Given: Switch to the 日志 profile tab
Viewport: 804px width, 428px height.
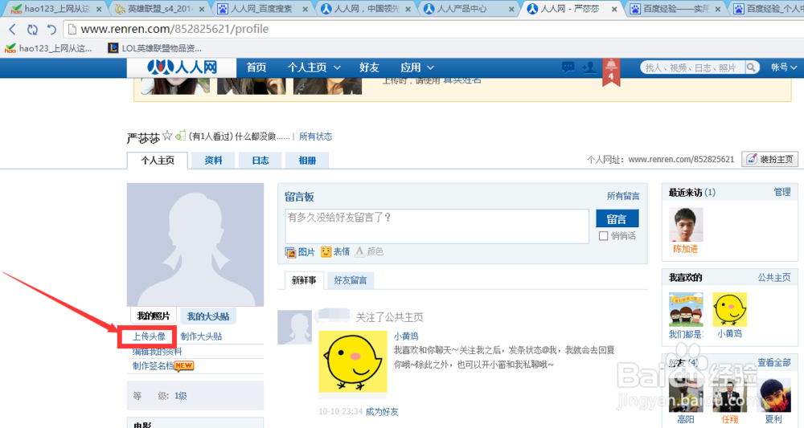Looking at the screenshot, I should (x=260, y=161).
